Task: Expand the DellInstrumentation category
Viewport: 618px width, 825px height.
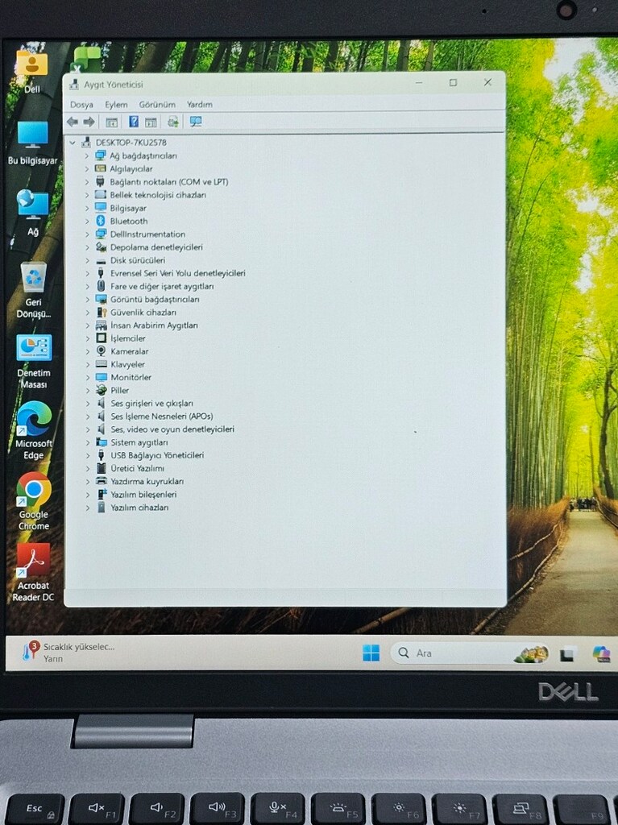Action: 87,234
